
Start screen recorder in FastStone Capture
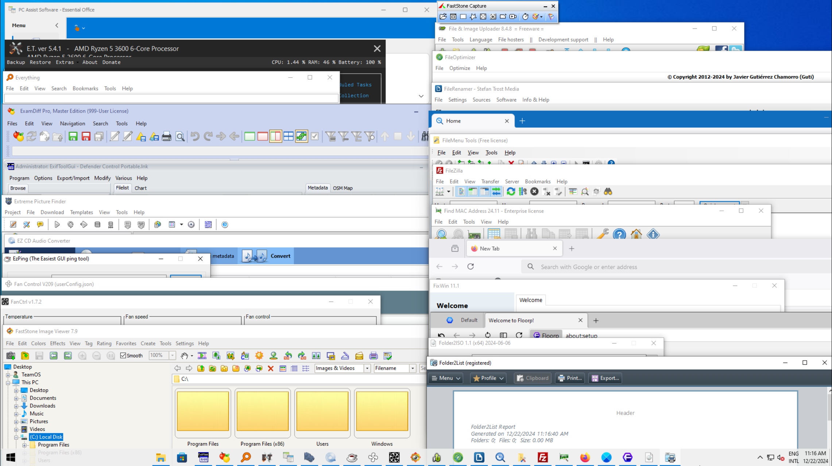[513, 17]
